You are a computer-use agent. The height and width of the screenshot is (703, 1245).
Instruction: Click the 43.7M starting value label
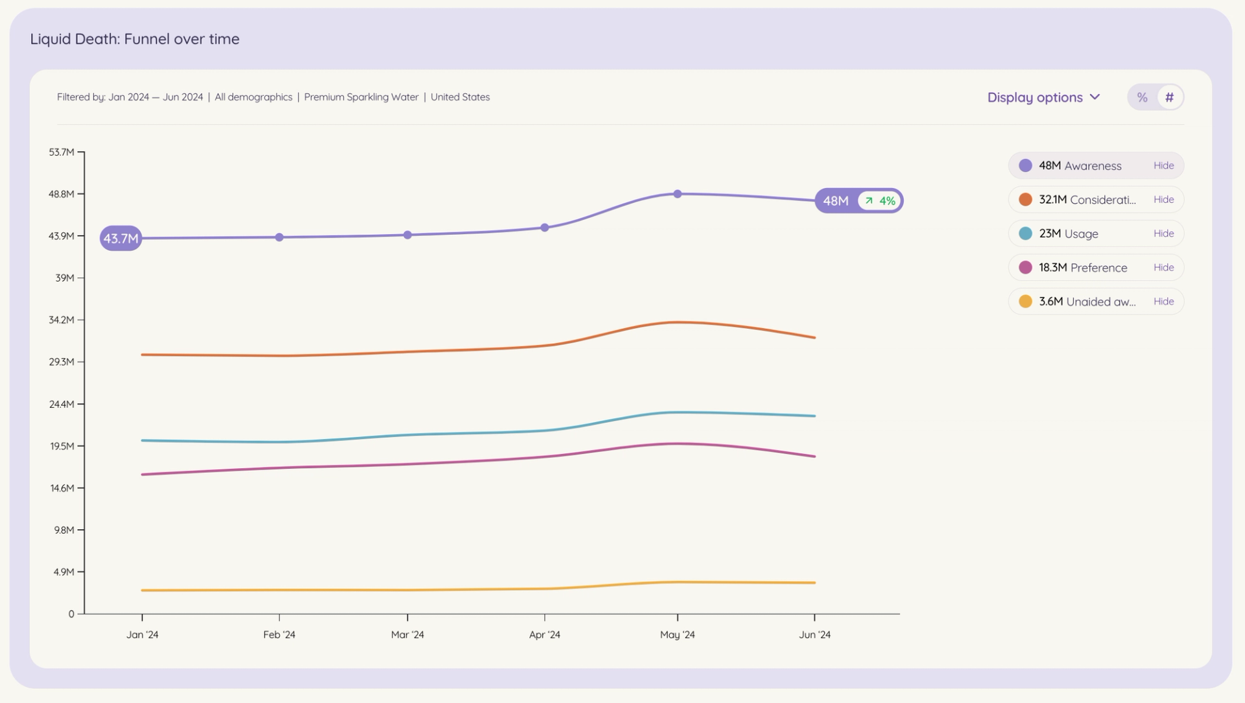coord(121,239)
